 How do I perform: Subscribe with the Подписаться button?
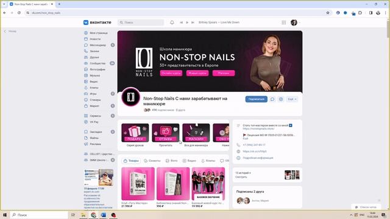[256, 99]
